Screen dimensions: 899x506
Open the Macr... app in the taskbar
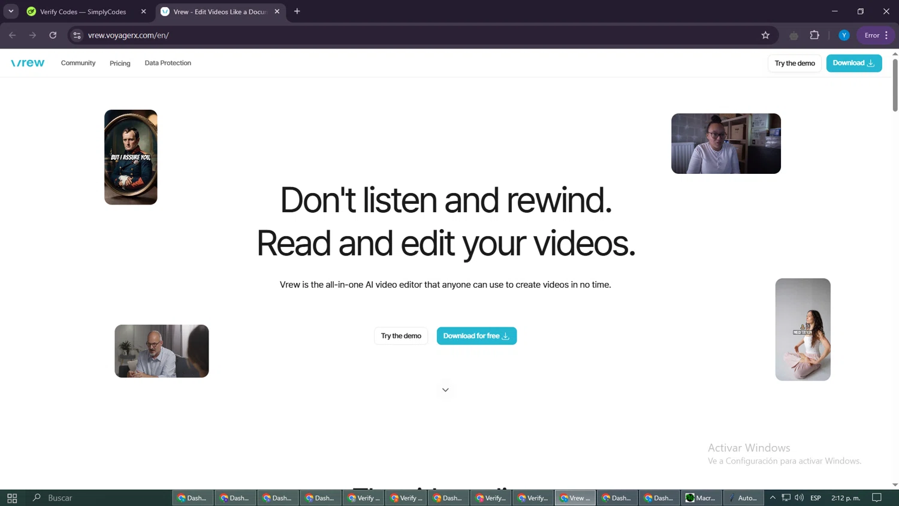coord(701,498)
